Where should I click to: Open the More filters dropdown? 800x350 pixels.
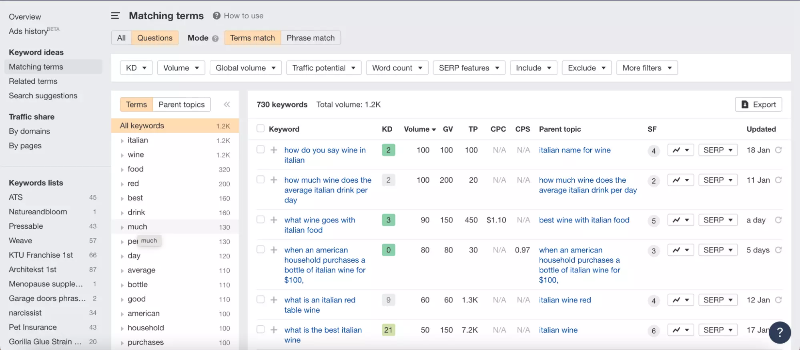click(x=647, y=68)
